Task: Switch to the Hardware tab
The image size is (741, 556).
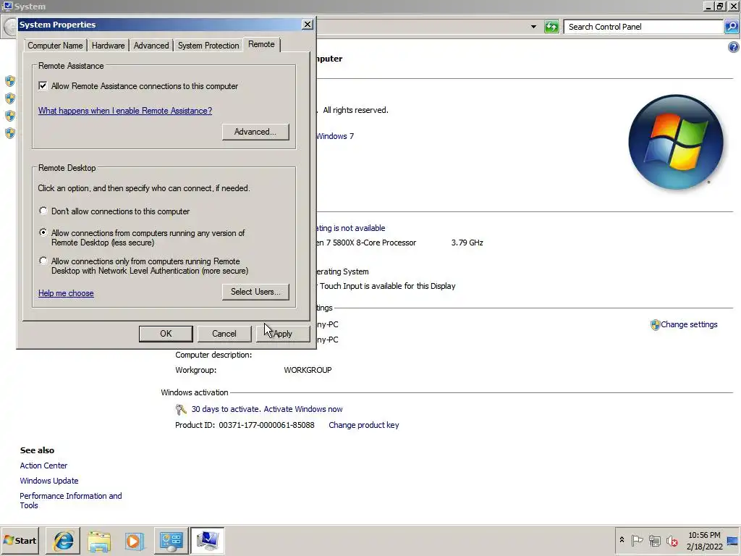Action: pyautogui.click(x=109, y=46)
